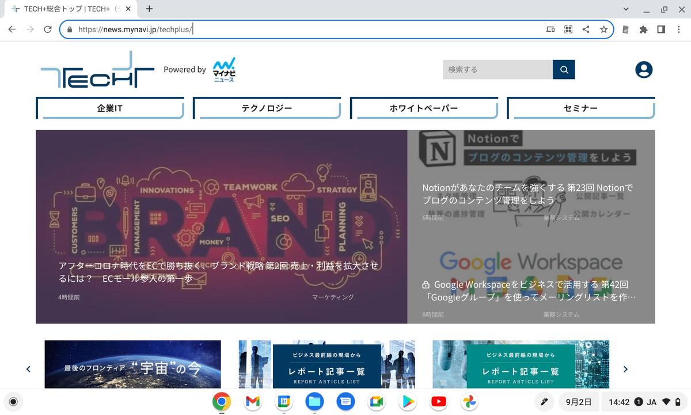The width and height of the screenshot is (691, 415).
Task: Open the BRAND ブランド戦略 featured article
Action: [222, 227]
